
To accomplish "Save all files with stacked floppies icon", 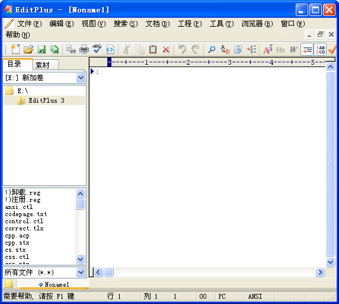I will pyautogui.click(x=55, y=49).
